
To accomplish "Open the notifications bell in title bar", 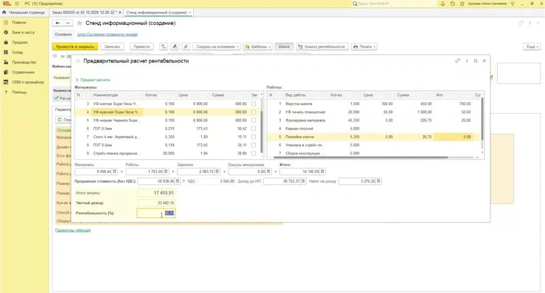I will coord(442,3).
